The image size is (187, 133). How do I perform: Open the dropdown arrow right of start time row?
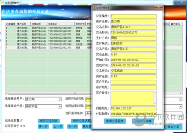(181, 99)
